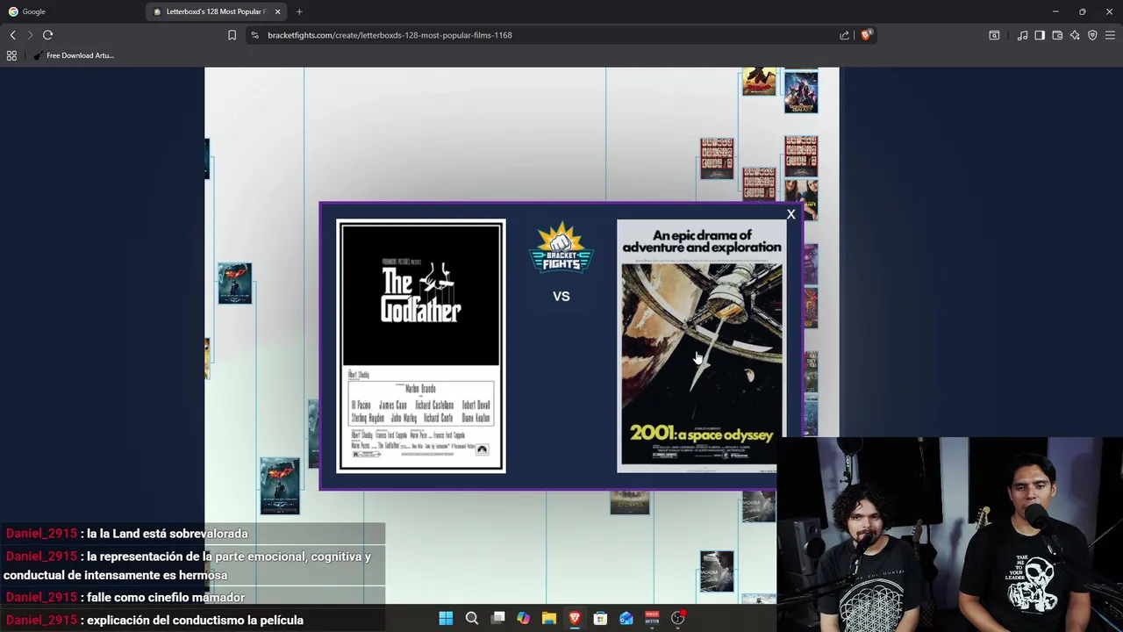Open File Explorer from taskbar
1123x632 pixels.
(549, 619)
